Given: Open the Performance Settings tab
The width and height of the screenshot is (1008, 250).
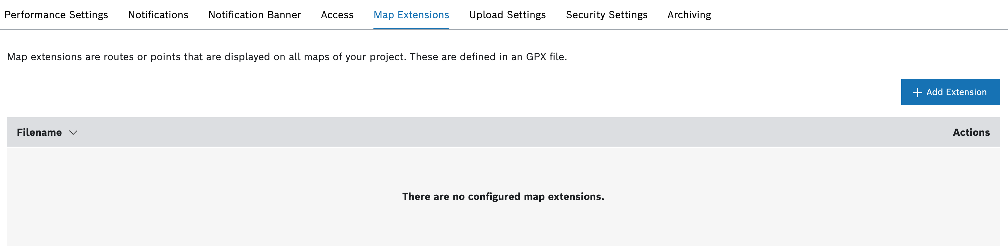Looking at the screenshot, I should (56, 15).
